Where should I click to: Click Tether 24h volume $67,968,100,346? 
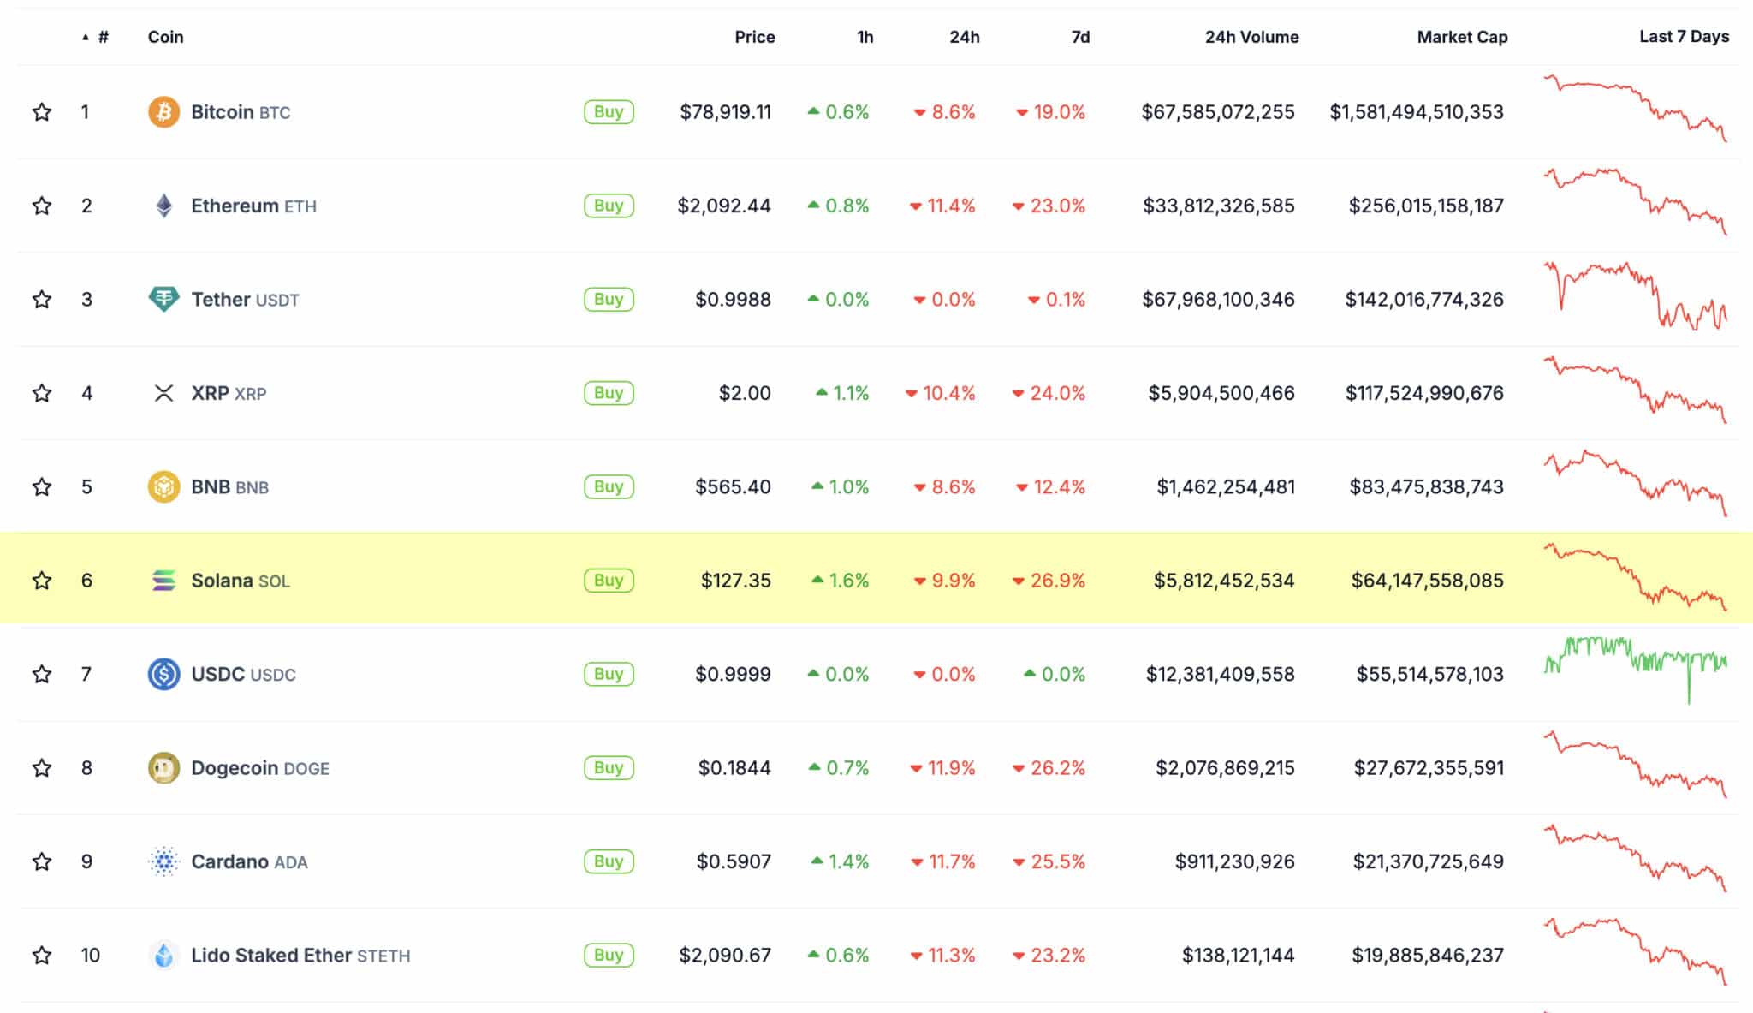click(x=1218, y=299)
